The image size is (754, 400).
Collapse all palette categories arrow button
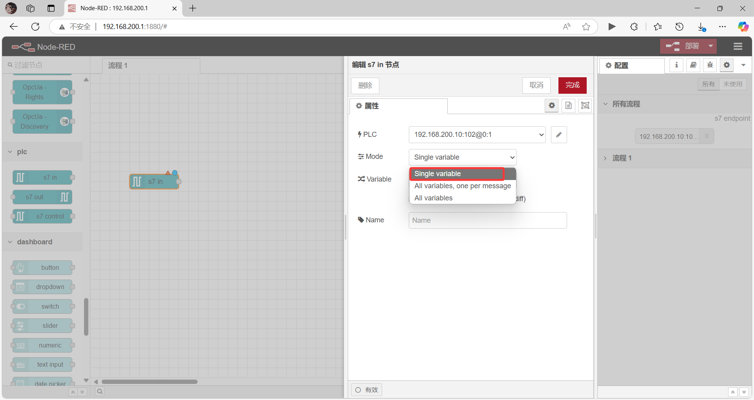(x=73, y=392)
